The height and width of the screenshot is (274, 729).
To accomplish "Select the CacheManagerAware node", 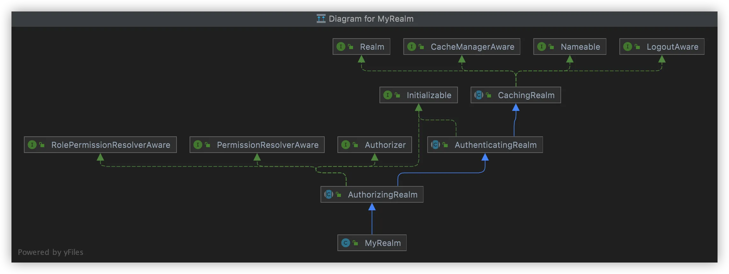I will click(x=472, y=47).
